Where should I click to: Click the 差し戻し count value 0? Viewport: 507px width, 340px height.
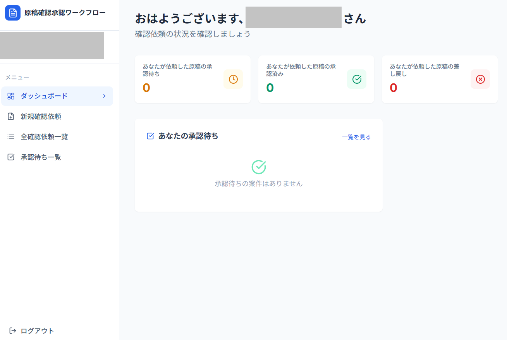394,88
